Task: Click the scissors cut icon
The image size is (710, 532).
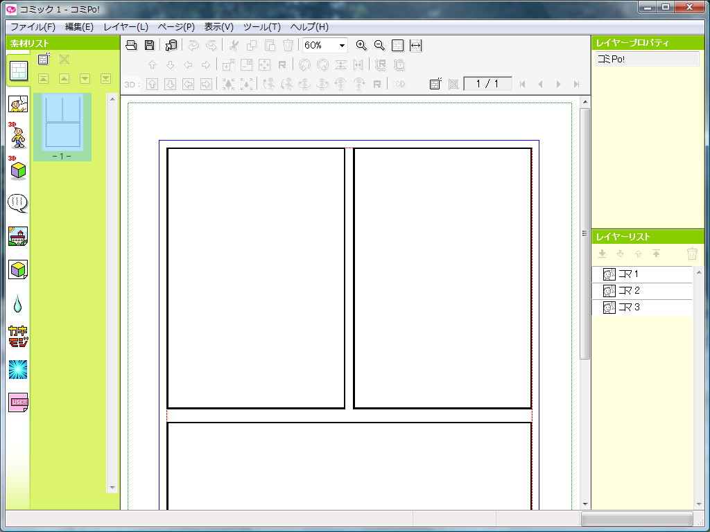Action: (x=234, y=45)
